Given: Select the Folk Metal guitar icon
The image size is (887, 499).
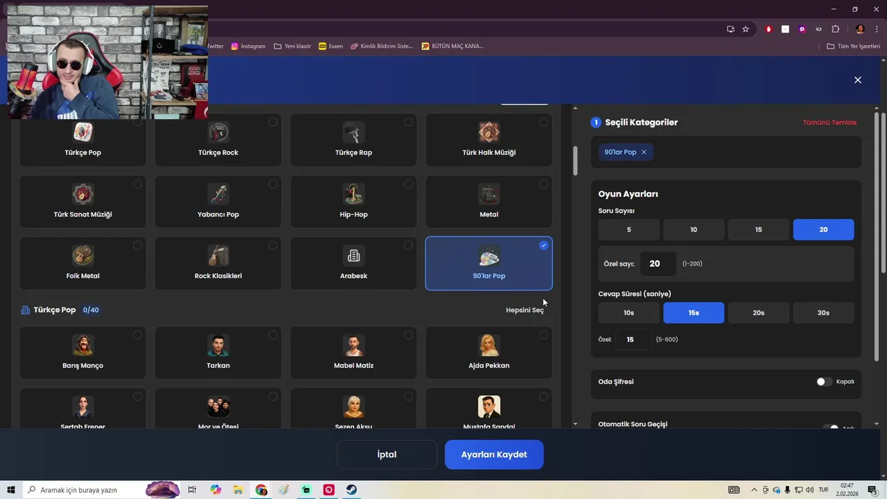Looking at the screenshot, I should [x=82, y=256].
